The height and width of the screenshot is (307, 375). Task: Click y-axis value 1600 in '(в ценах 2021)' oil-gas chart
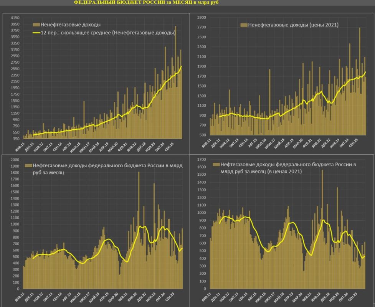click(x=202, y=167)
